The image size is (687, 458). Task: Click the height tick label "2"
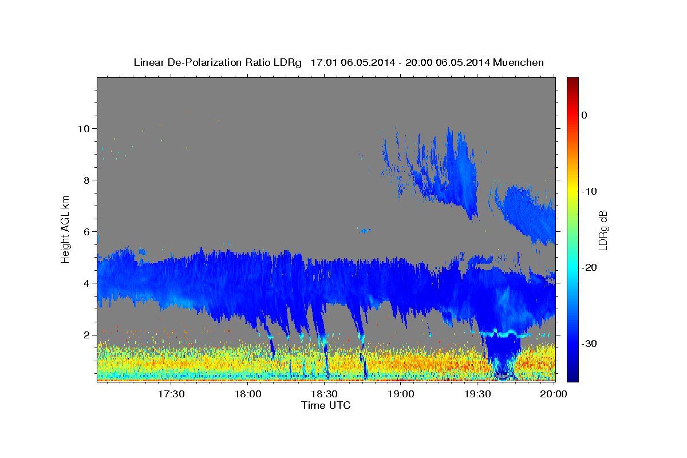click(87, 334)
